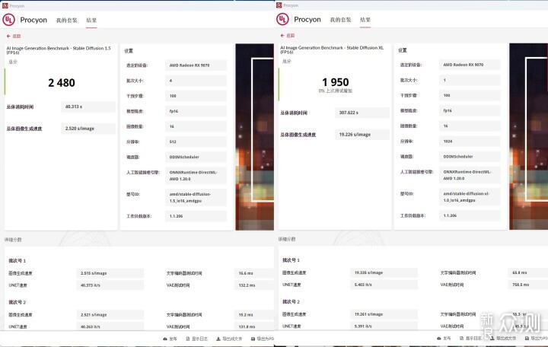Open 我的套装 tab in the left window

[x=66, y=21]
